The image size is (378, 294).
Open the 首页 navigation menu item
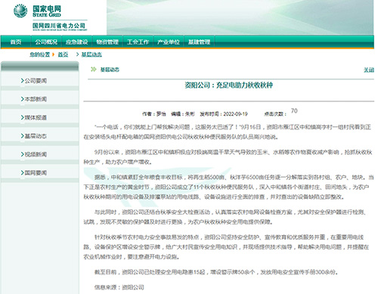pos(16,42)
